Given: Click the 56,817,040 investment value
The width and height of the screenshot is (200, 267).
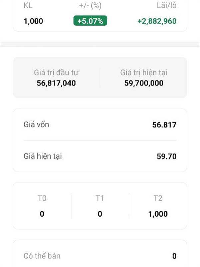Looking at the screenshot, I should pyautogui.click(x=56, y=83).
